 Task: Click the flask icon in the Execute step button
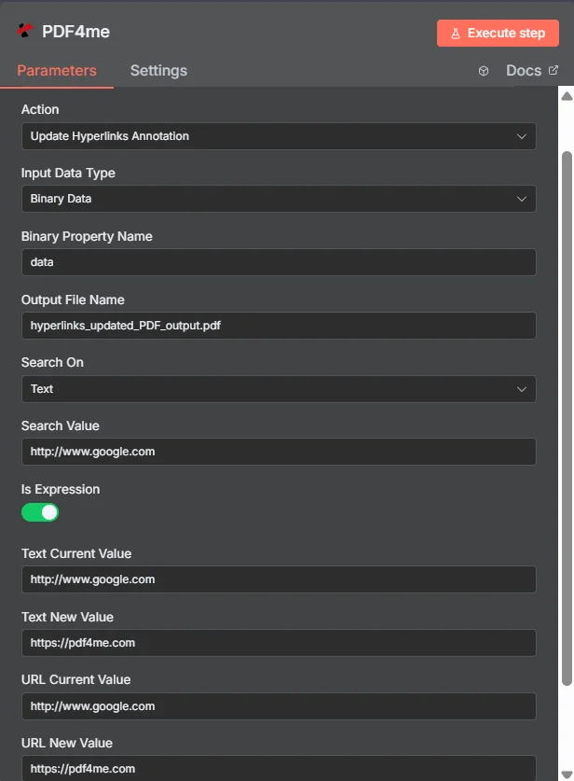point(455,34)
